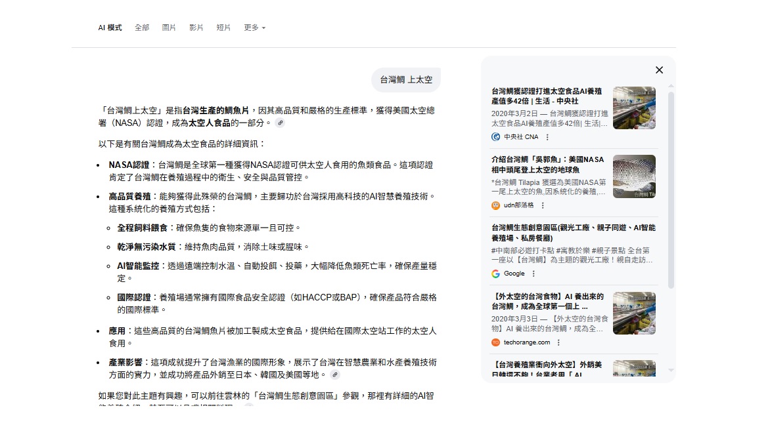
Task: Click link icon after 產業影響 paragraph
Action: coord(335,375)
